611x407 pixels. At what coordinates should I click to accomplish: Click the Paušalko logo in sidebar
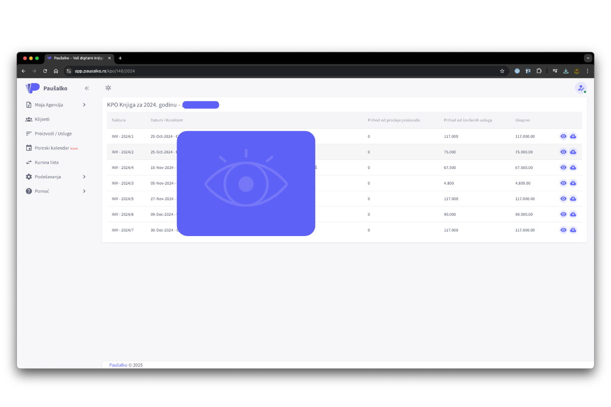tap(47, 88)
